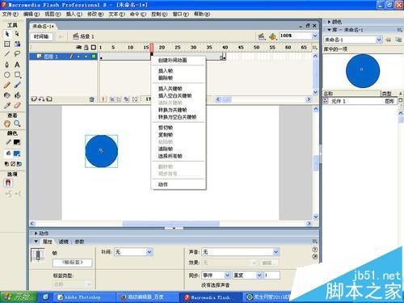Click the frame label input field
Screen dimensions: 404x303
pos(72,263)
